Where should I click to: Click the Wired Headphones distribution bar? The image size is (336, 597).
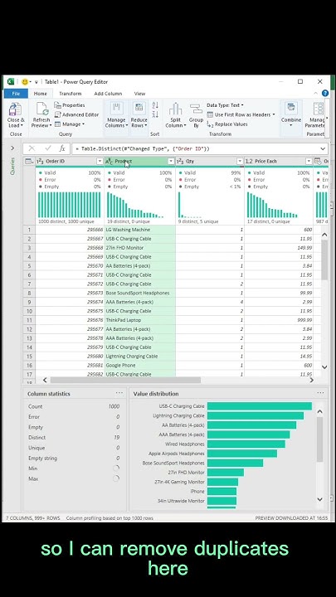coord(246,444)
